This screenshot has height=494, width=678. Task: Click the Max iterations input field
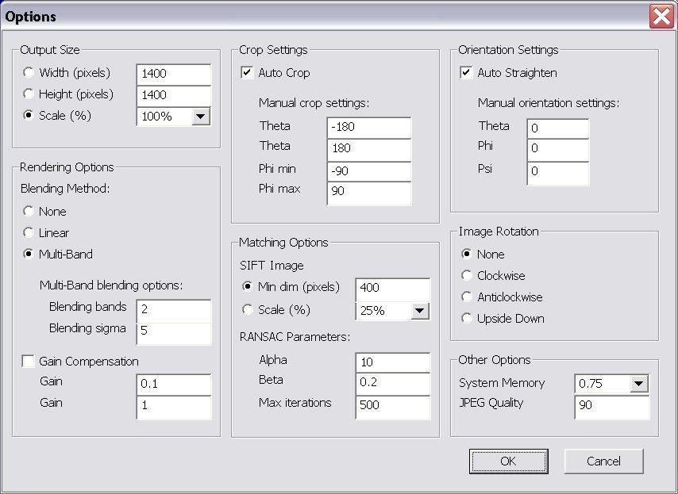(x=392, y=405)
